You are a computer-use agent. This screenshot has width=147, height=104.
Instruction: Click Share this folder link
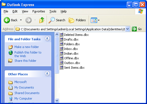point(25,61)
